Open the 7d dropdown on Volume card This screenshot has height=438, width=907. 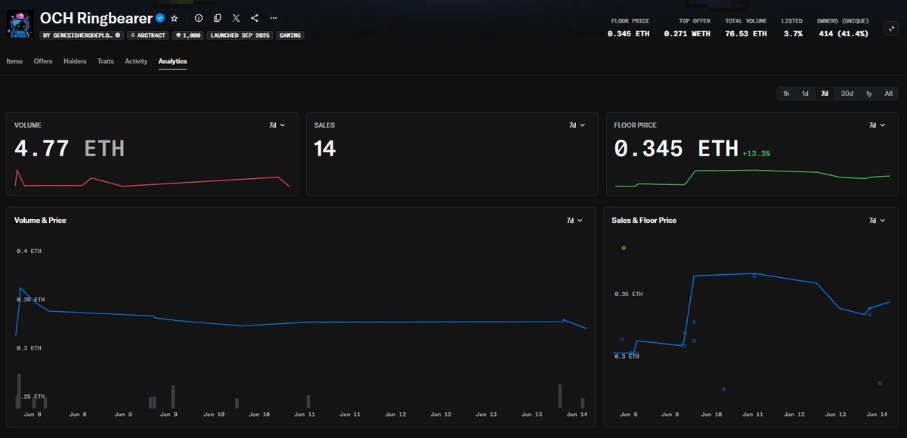pyautogui.click(x=277, y=125)
